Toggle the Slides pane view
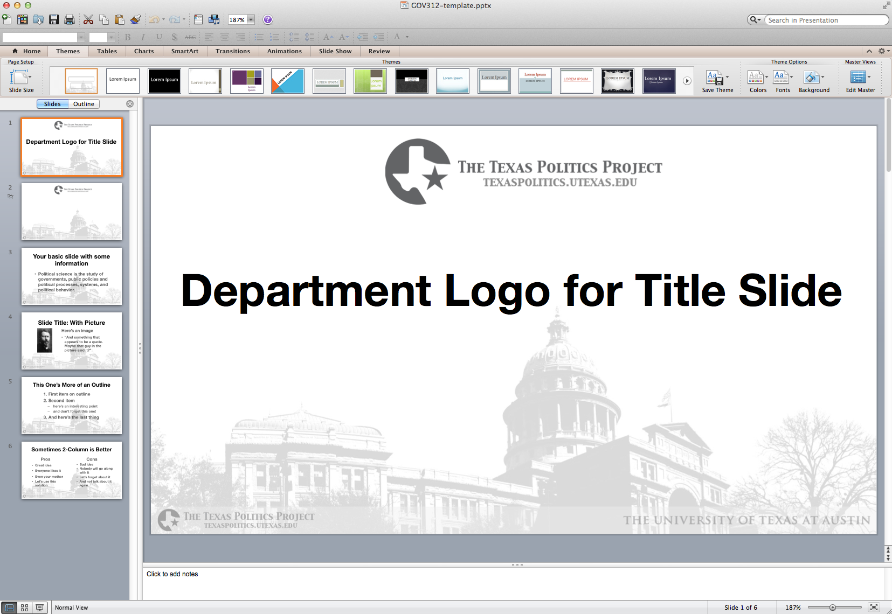The width and height of the screenshot is (892, 614). point(52,104)
